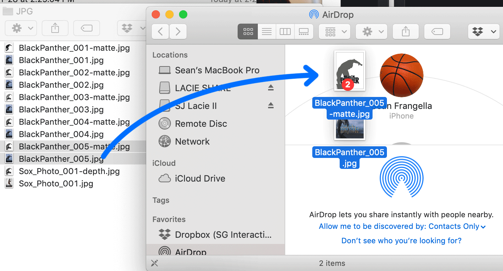Open the group-by arrange dropdown in AirDrop window
This screenshot has height=271, width=503.
tap(335, 32)
